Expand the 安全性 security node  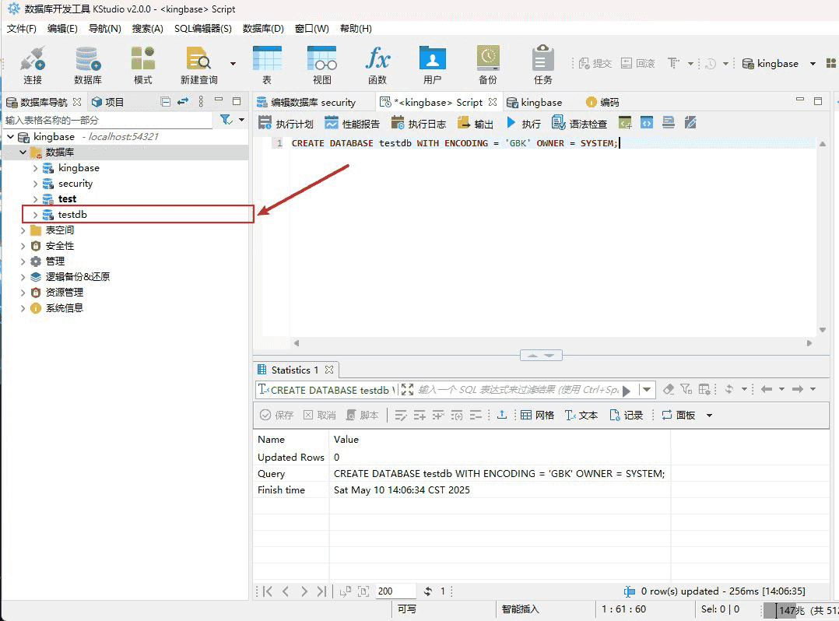(23, 245)
